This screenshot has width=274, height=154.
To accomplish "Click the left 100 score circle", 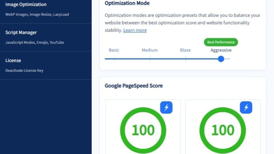I will [143, 130].
